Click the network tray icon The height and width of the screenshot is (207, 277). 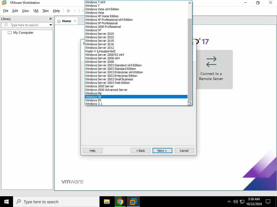[x=242, y=202]
